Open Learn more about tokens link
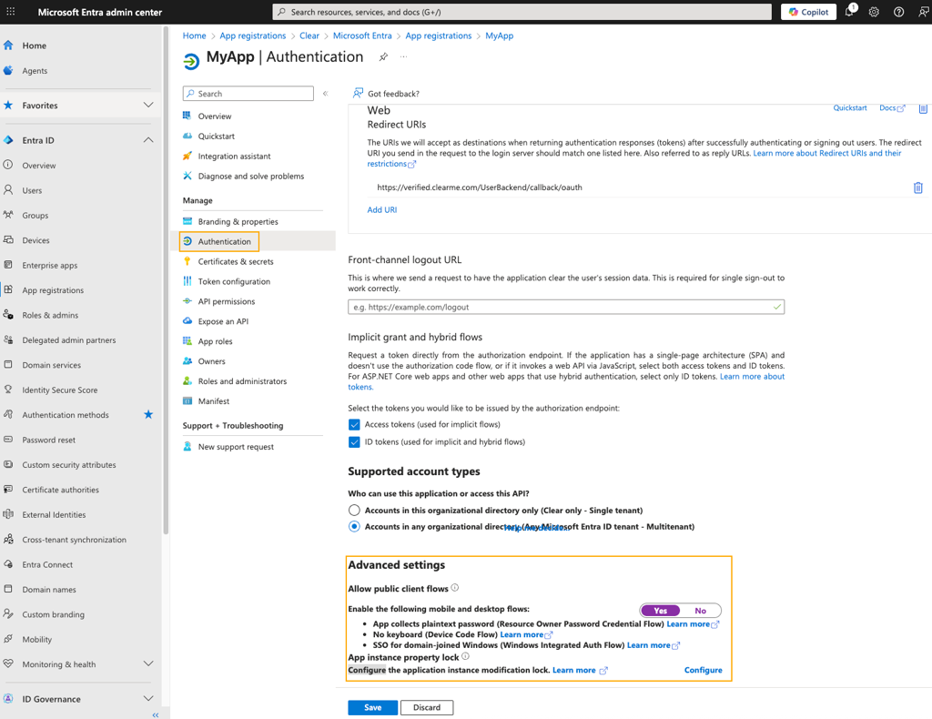 click(x=752, y=377)
